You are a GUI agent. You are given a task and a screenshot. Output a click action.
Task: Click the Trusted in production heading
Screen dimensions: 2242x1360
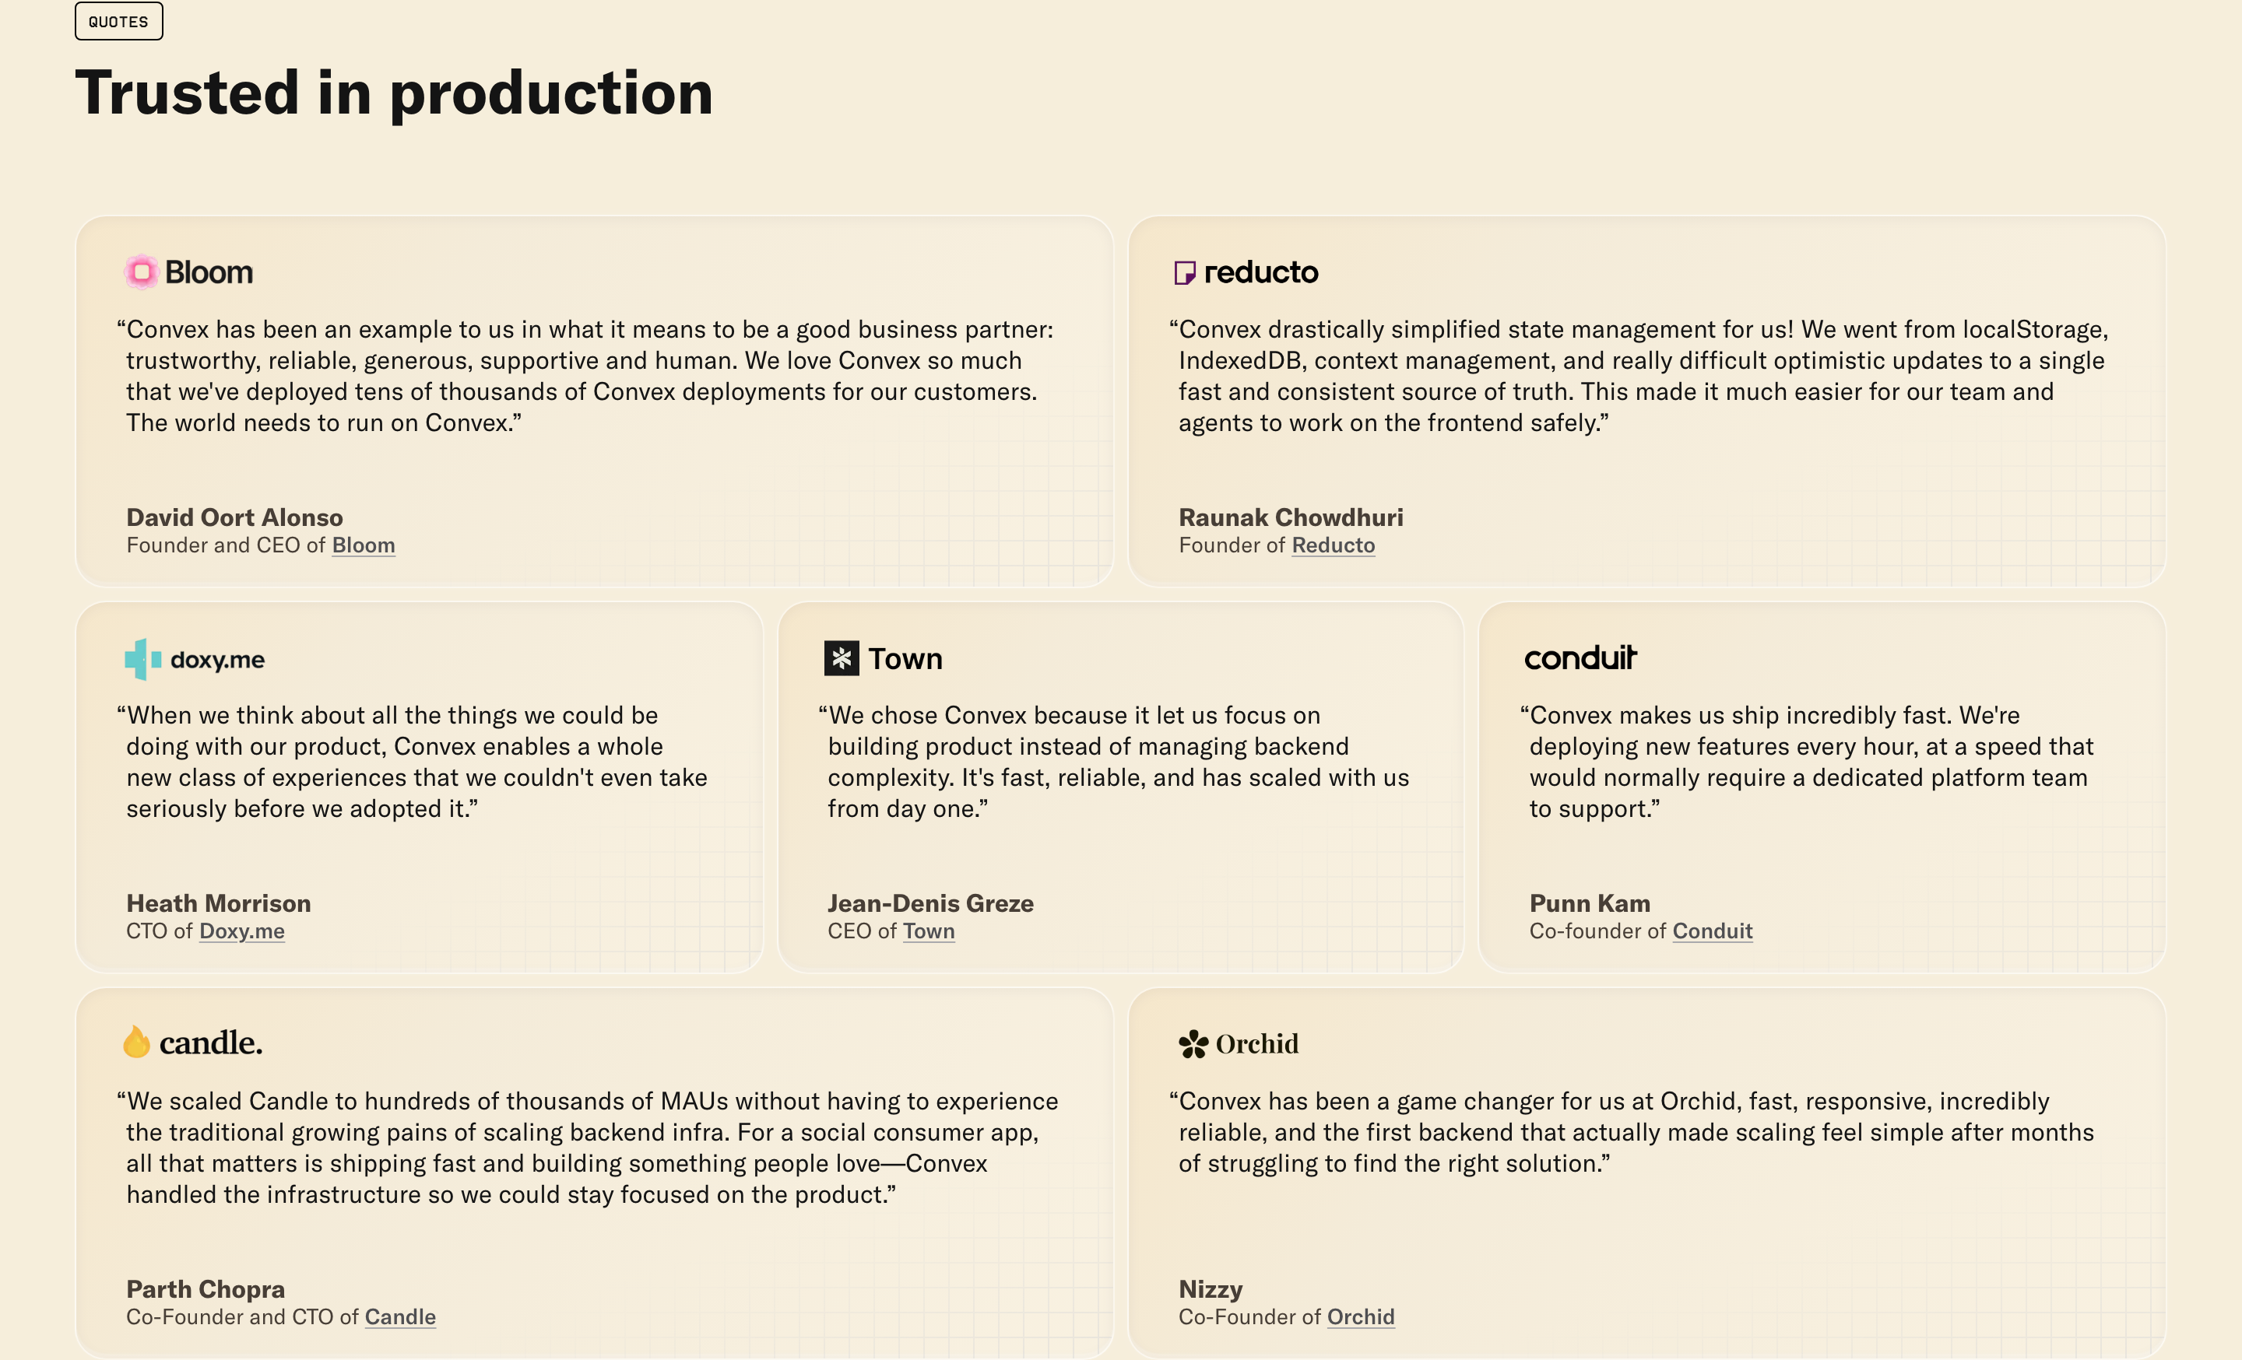tap(394, 93)
